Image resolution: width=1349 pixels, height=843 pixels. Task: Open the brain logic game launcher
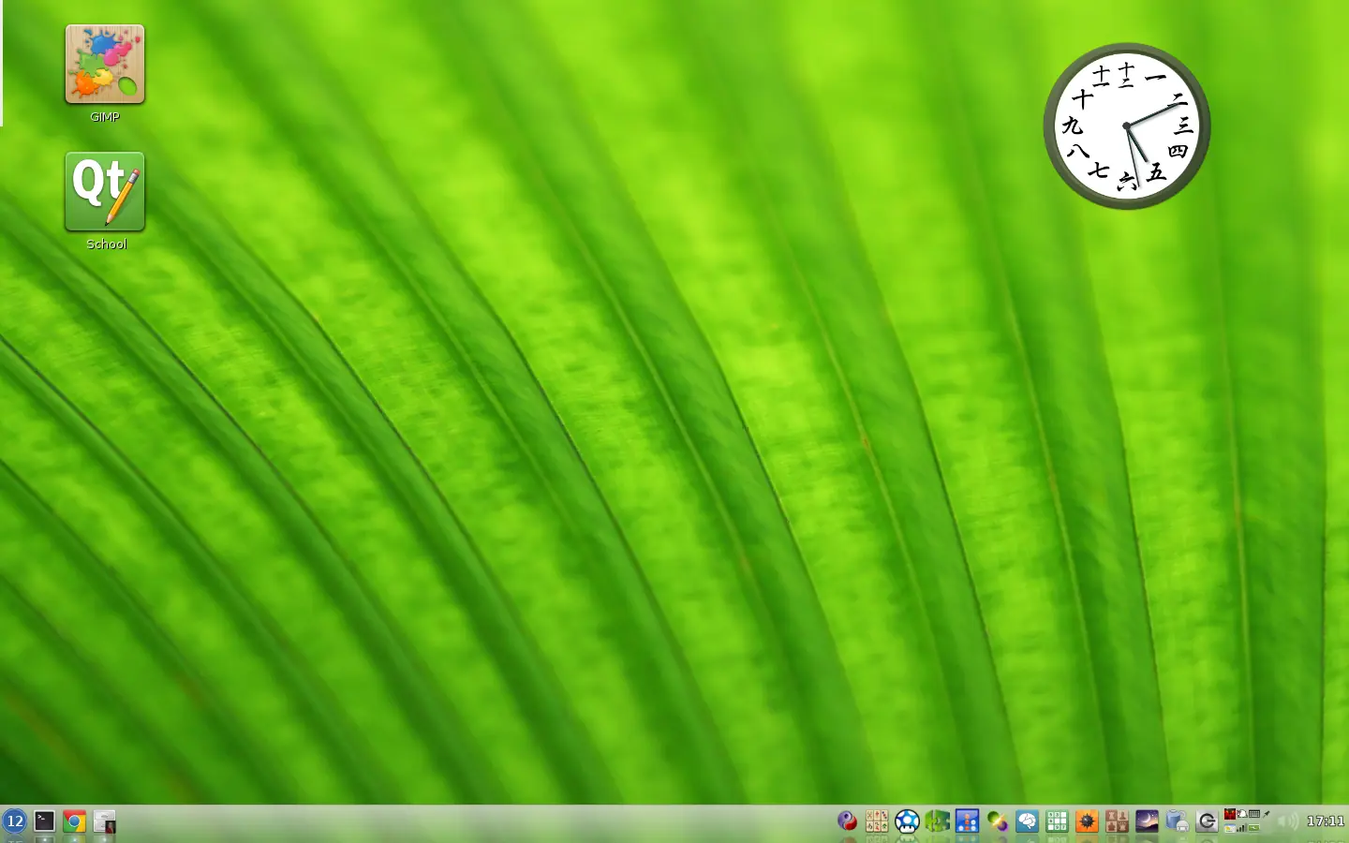pos(1026,821)
